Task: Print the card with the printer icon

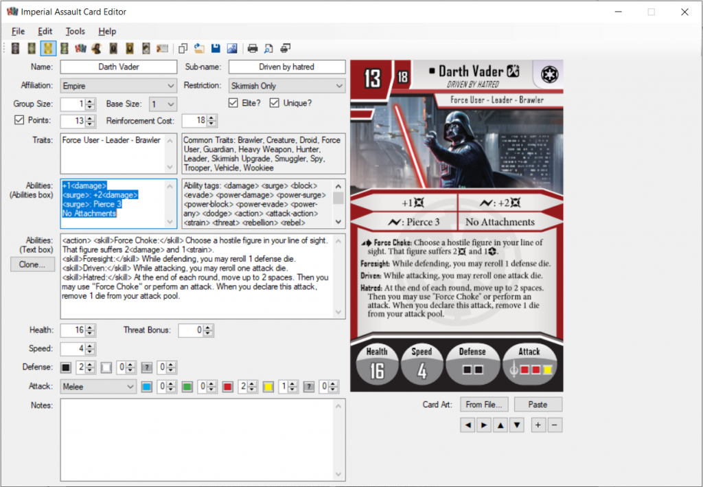Action: (x=253, y=48)
